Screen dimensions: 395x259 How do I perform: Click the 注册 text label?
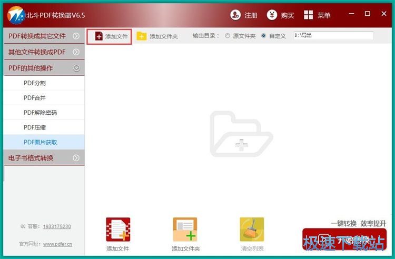[251, 15]
